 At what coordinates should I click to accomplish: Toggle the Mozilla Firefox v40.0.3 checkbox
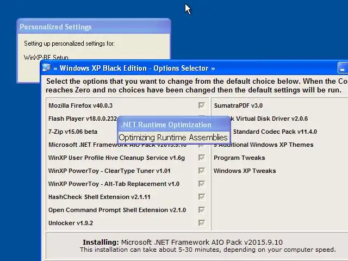pos(202,105)
